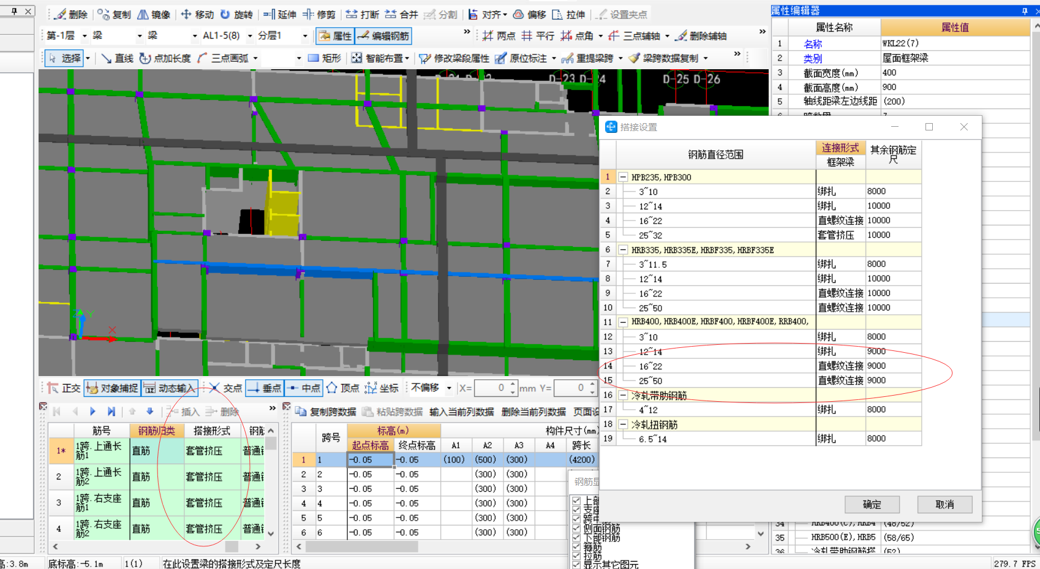1040x569 pixels.
Task: Click 钢筋归类 column header
Action: 157,431
